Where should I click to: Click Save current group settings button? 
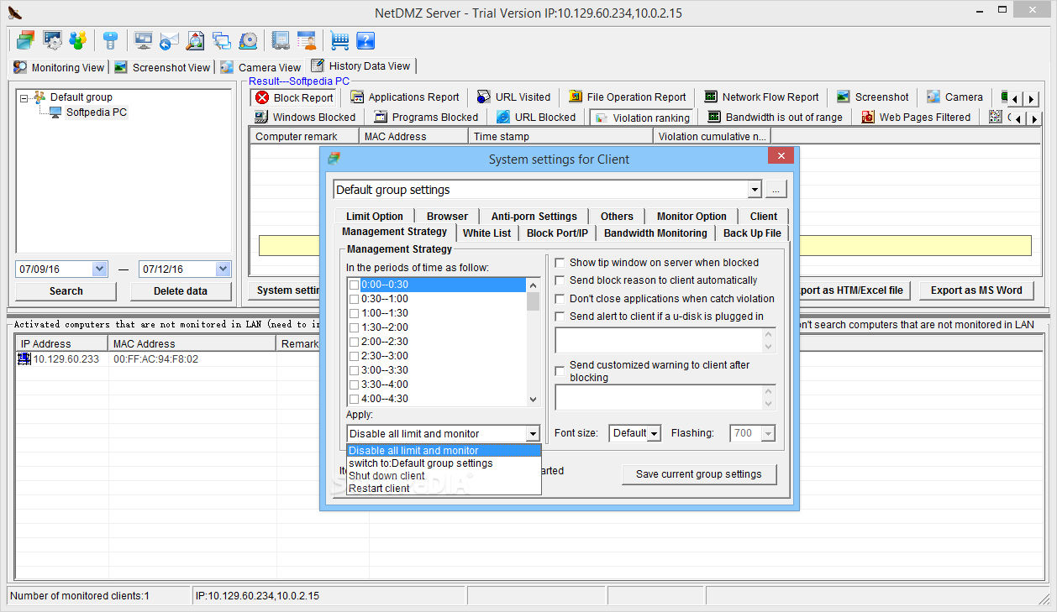point(699,474)
